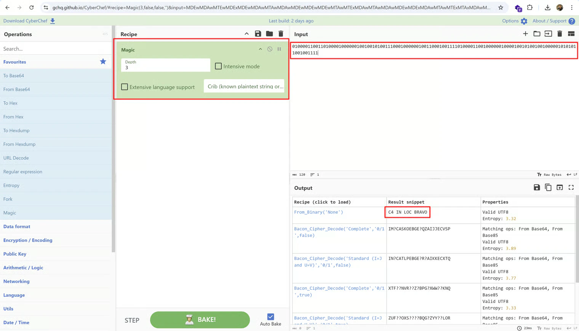This screenshot has height=331, width=579.
Task: Enable Intensive mode checkbox
Action: 218,66
